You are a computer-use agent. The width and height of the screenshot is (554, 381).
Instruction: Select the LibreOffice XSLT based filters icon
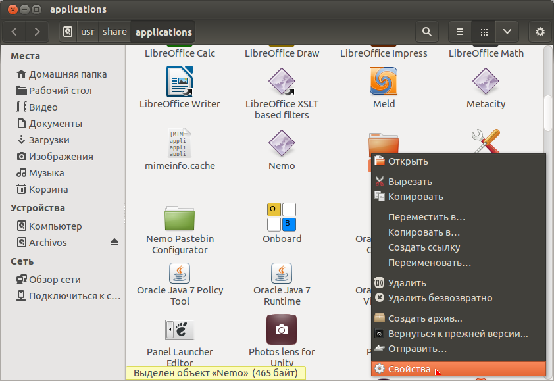click(x=282, y=82)
